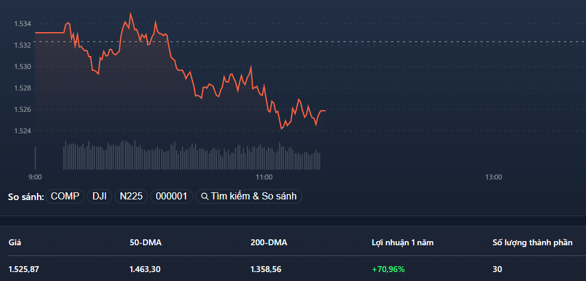Click the Số lượng thành phần header
Image resolution: width=586 pixels, height=281 pixels.
click(532, 242)
